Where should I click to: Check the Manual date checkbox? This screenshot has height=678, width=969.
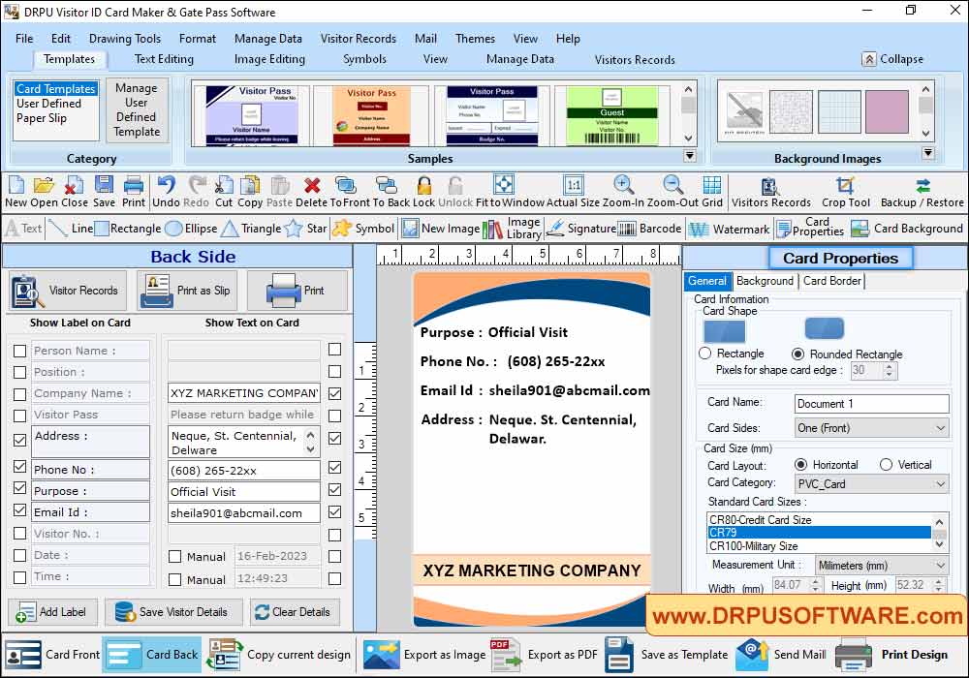[174, 556]
